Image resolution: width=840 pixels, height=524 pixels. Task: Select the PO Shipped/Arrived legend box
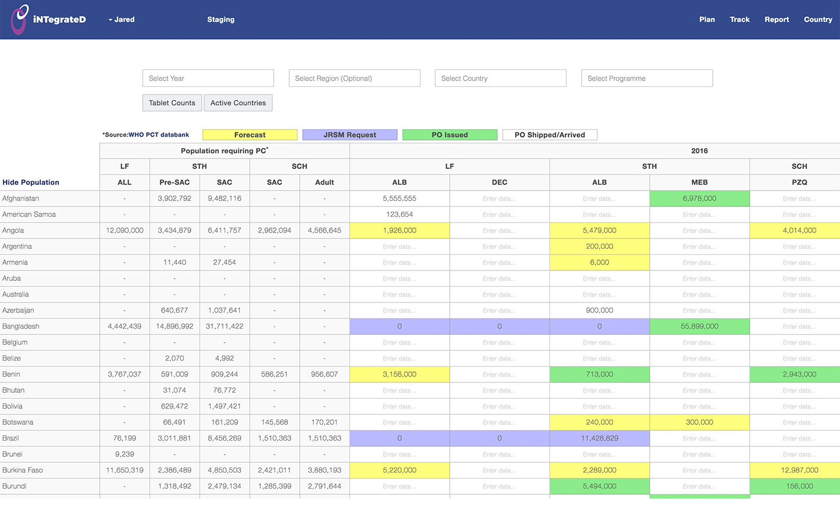(550, 135)
